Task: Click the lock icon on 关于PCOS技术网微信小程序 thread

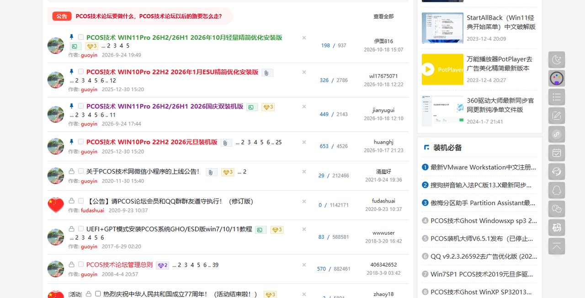Action: (x=71, y=171)
